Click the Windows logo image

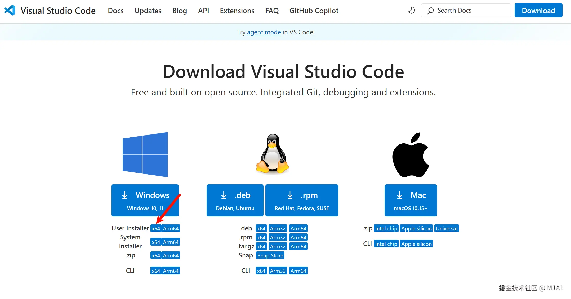[x=145, y=155]
